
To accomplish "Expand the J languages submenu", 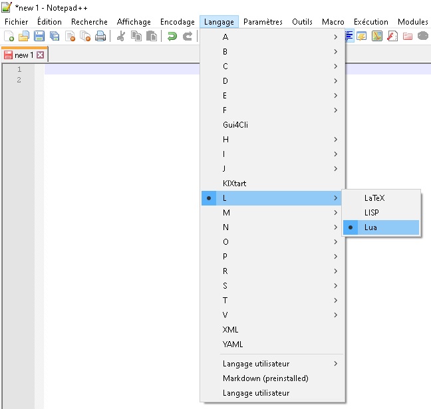I will [x=273, y=168].
